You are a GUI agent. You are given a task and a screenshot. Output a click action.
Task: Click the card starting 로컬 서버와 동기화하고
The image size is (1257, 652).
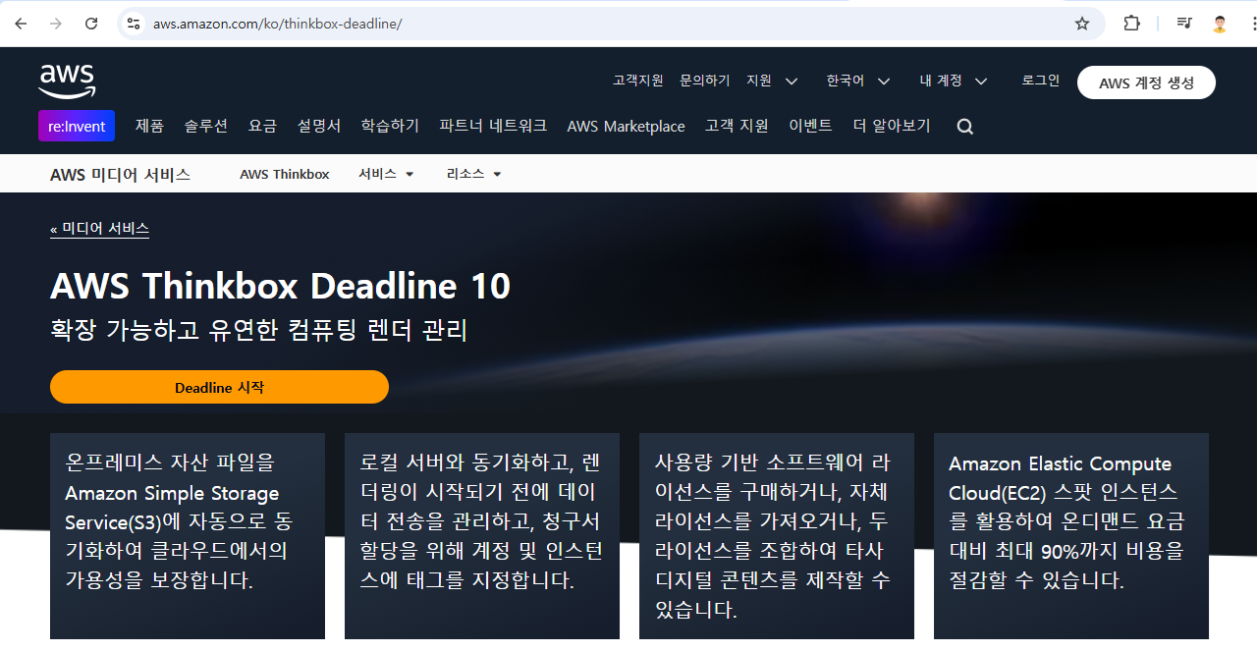pos(482,536)
